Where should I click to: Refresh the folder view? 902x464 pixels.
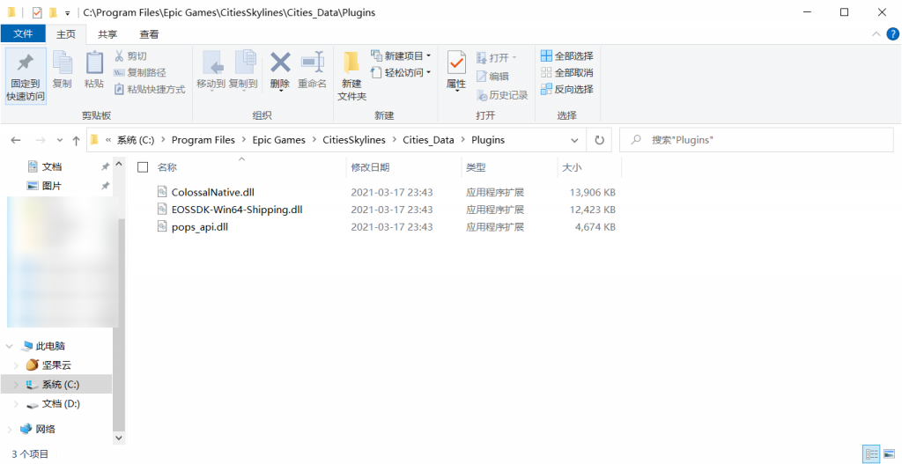[599, 140]
